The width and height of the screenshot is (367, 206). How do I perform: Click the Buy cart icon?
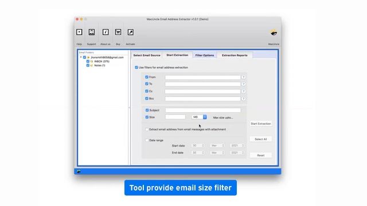(118, 32)
